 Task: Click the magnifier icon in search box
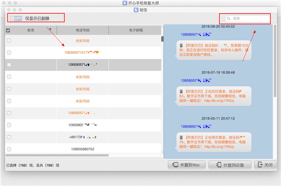point(229,18)
